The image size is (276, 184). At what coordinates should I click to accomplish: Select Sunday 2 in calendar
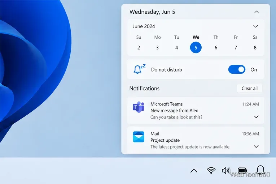139,48
